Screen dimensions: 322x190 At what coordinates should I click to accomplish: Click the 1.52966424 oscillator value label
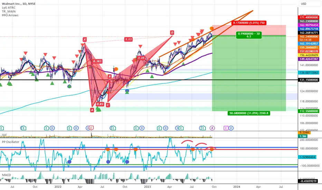click(307, 157)
